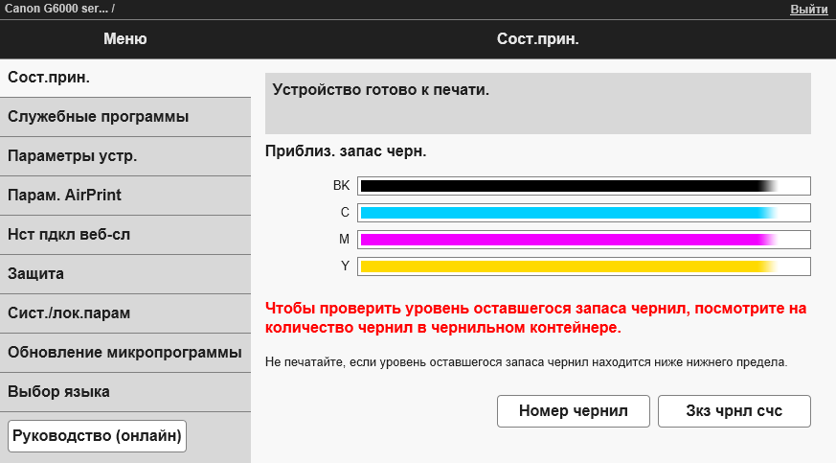836x463 pixels.
Task: Click the Зкз чрнл счс button
Action: click(x=734, y=411)
